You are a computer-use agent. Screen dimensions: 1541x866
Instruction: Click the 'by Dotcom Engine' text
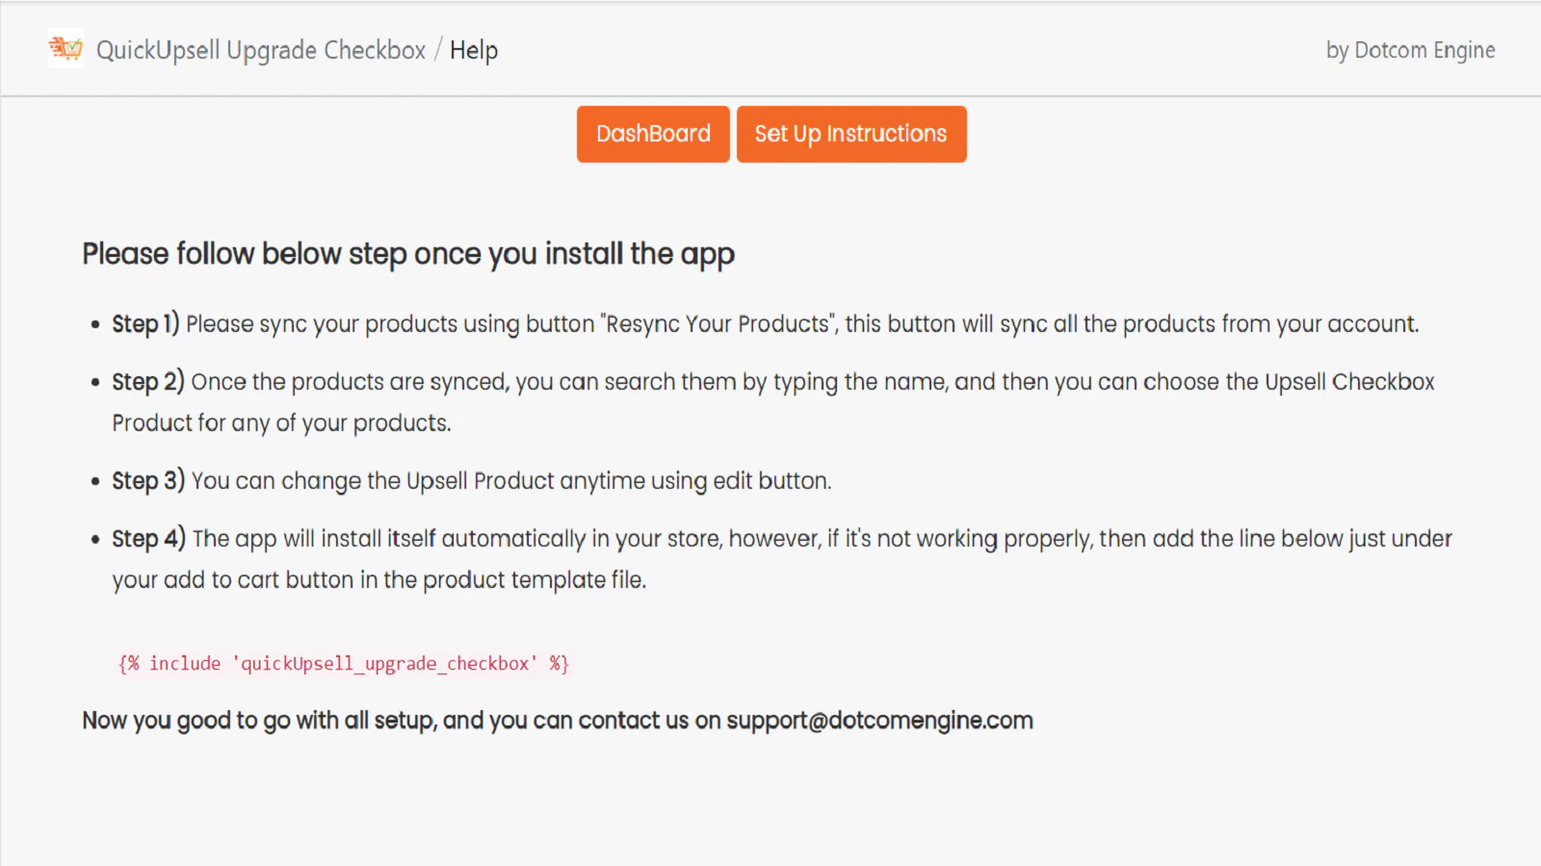(x=1410, y=50)
